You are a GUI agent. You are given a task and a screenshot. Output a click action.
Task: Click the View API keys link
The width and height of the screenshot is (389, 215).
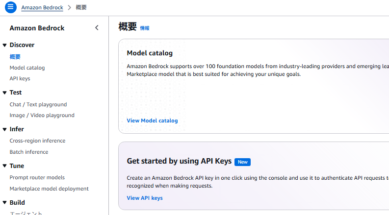point(145,198)
